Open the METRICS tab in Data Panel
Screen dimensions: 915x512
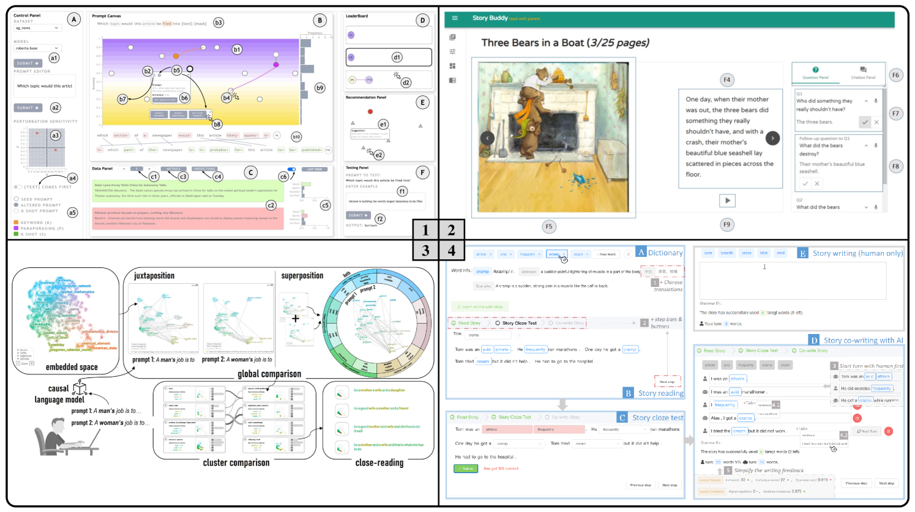pos(174,169)
